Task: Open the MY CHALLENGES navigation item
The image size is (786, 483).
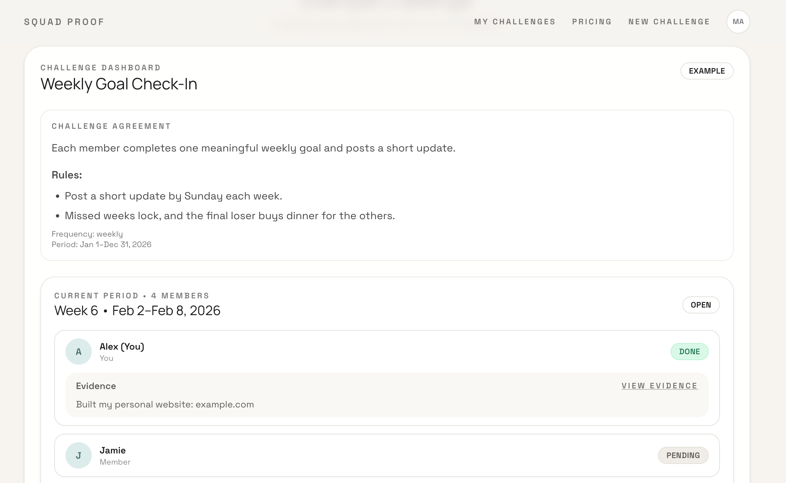Action: [x=514, y=22]
